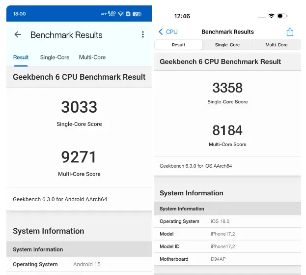Tap the Motherboard D94AP row

[227, 259]
